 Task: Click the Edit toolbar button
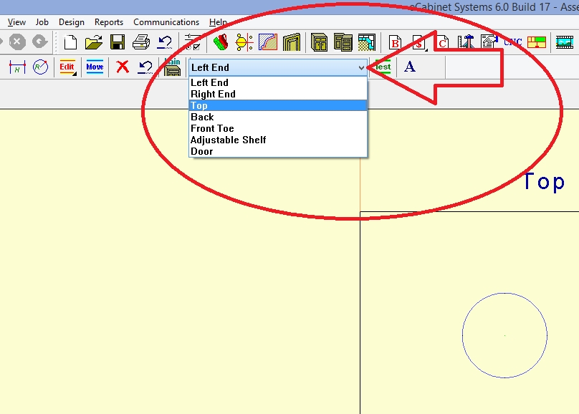pos(67,67)
